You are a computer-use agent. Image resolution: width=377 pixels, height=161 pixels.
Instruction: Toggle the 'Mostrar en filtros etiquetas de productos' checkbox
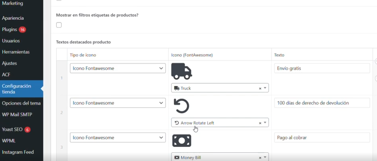click(59, 25)
